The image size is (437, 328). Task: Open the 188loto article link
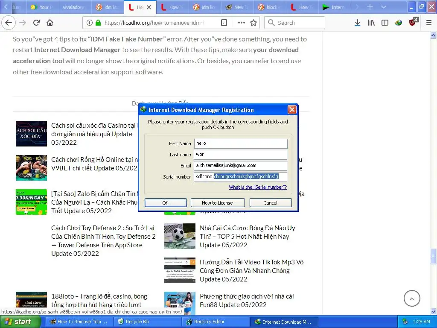pos(99,300)
